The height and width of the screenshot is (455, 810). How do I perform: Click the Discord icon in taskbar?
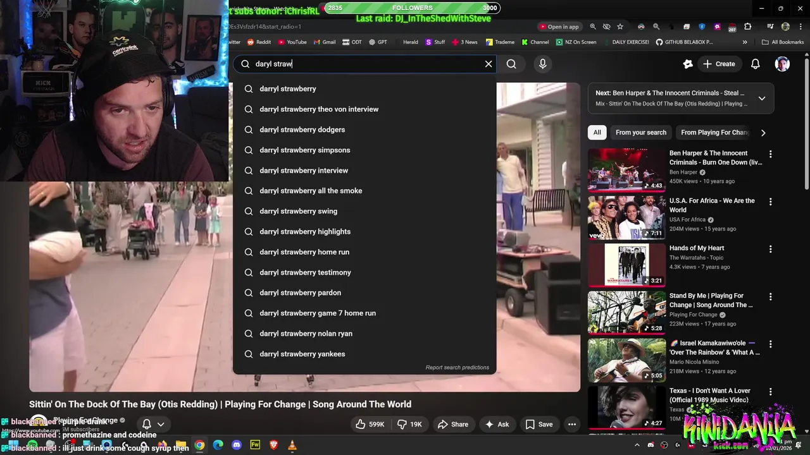pos(237,445)
